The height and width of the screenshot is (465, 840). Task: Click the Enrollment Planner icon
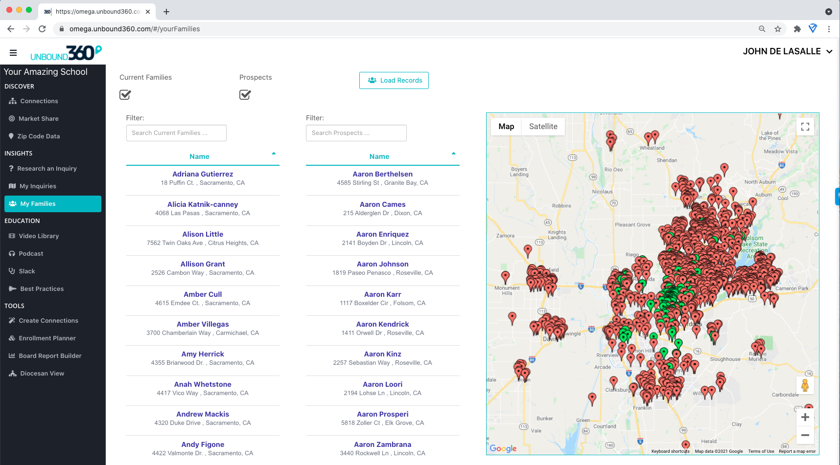click(x=12, y=338)
